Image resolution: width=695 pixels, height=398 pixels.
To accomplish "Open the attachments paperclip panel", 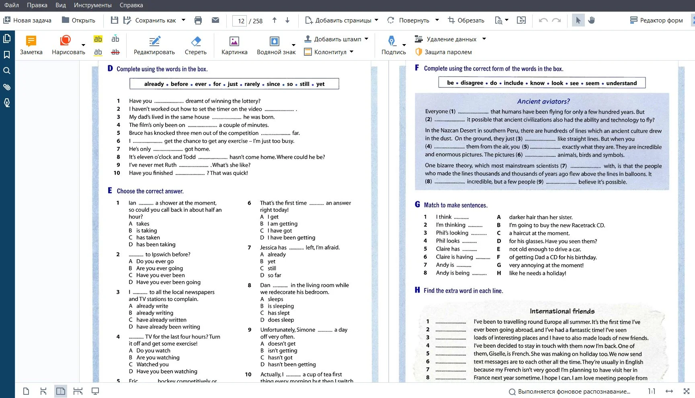I will point(7,87).
